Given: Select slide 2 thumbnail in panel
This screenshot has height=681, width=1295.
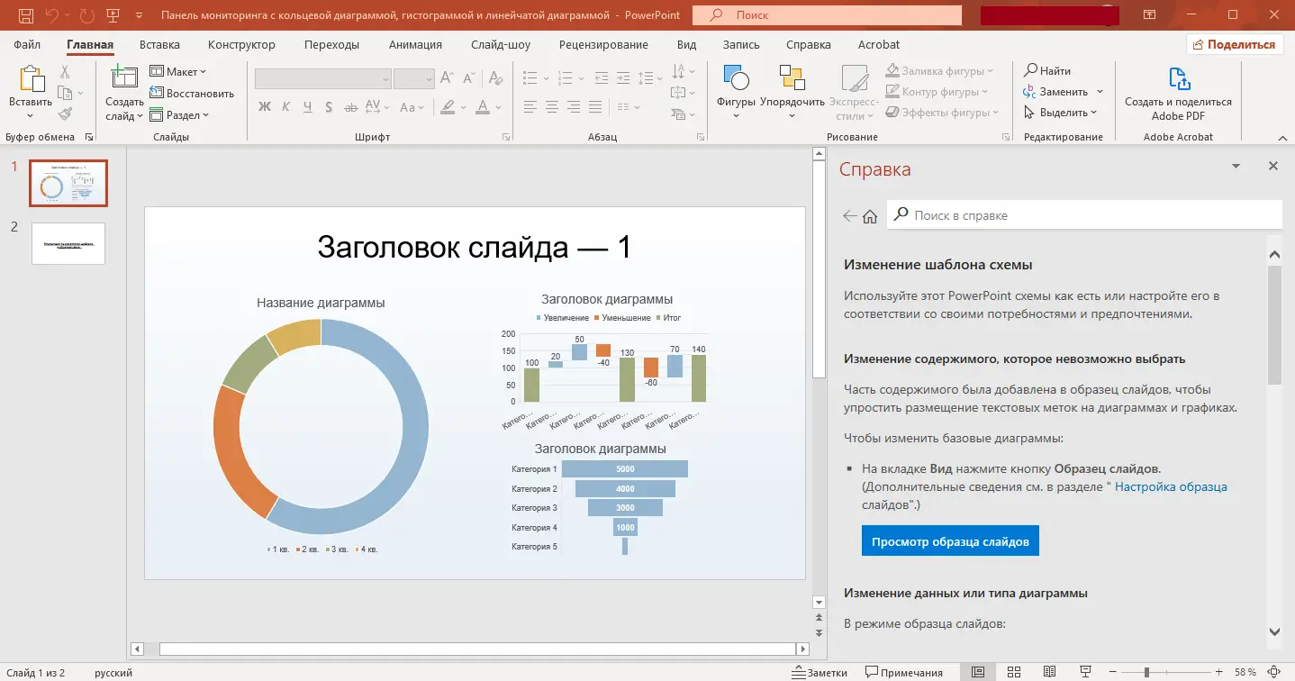Looking at the screenshot, I should [68, 244].
